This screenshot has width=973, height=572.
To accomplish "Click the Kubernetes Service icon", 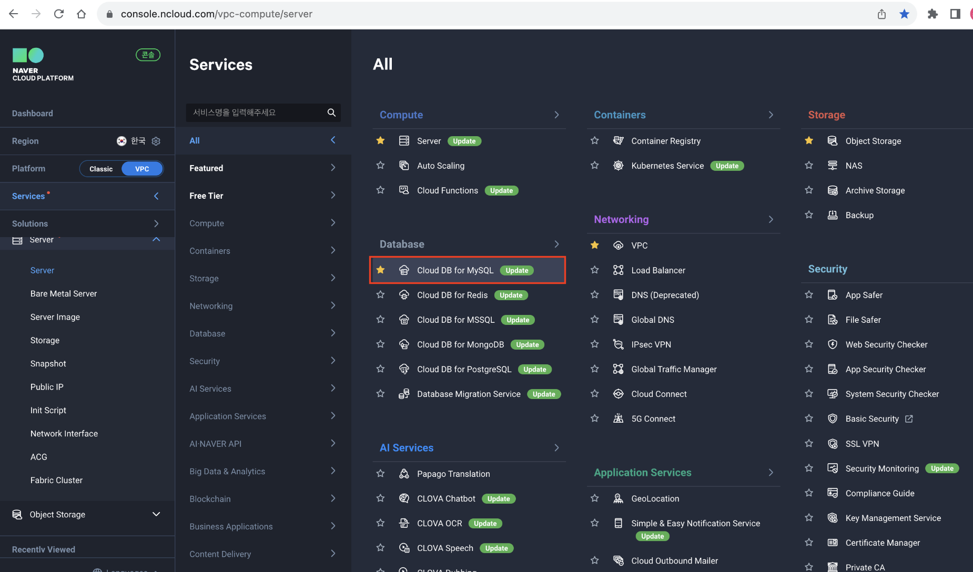I will [x=619, y=166].
